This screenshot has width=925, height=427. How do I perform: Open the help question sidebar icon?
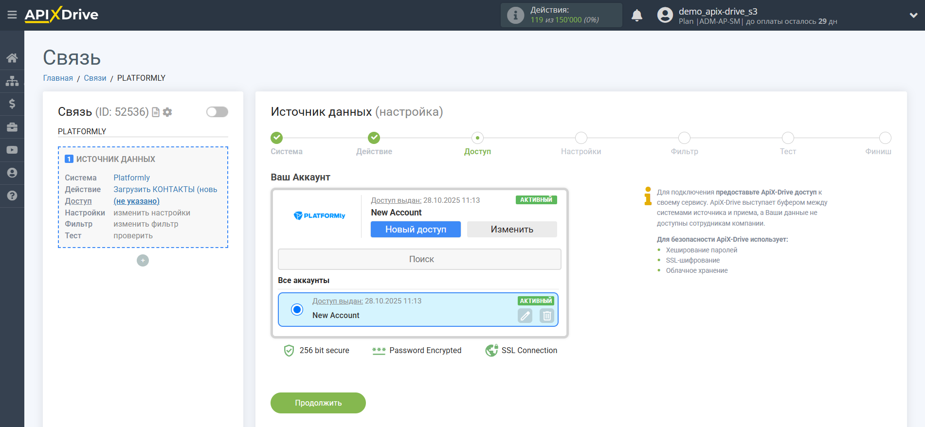coord(12,196)
